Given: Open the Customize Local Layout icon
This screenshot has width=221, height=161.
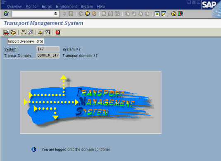Looking at the screenshot, I should point(181,14).
